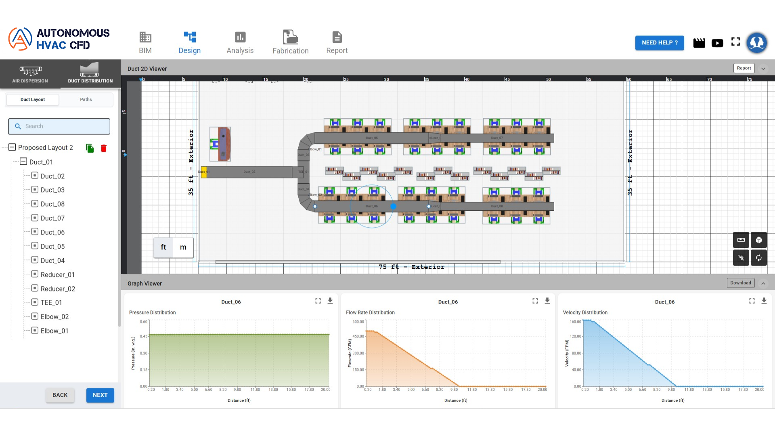Select the ruler measure tool
This screenshot has width=775, height=436.
(x=741, y=240)
